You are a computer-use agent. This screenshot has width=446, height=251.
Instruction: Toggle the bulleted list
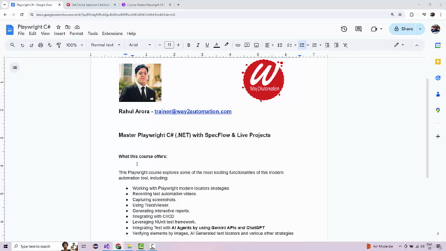302,45
